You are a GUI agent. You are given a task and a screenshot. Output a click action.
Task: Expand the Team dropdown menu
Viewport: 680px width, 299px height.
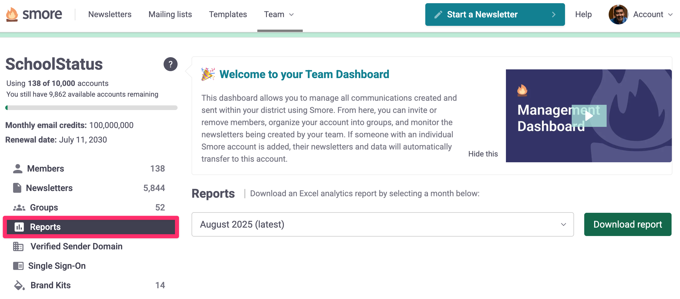(x=279, y=15)
